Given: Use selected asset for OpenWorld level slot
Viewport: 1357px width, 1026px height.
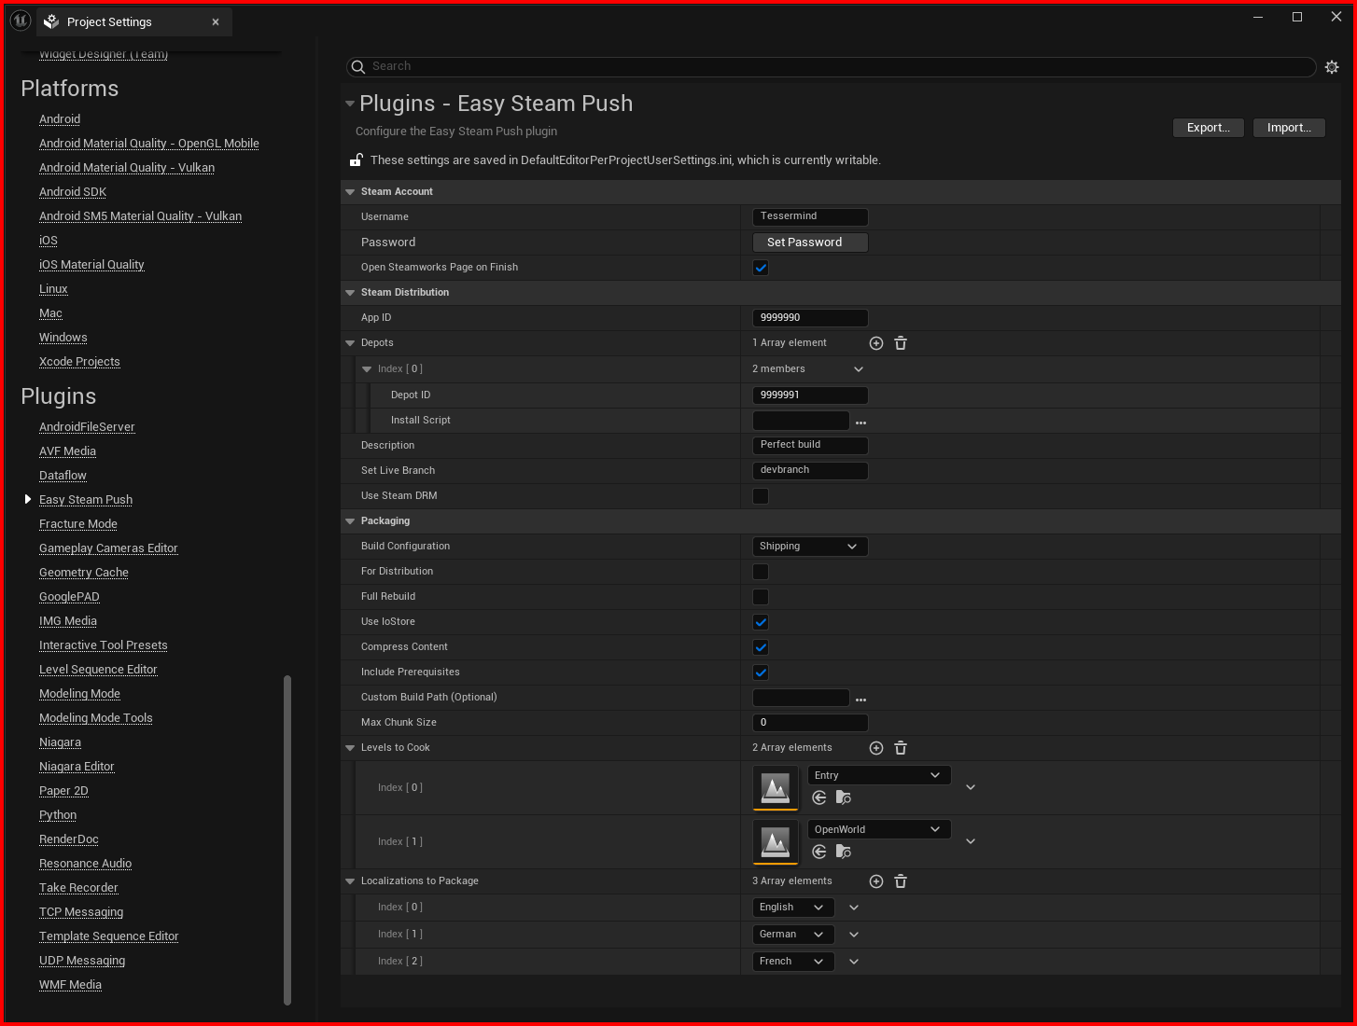Looking at the screenshot, I should click(x=818, y=852).
